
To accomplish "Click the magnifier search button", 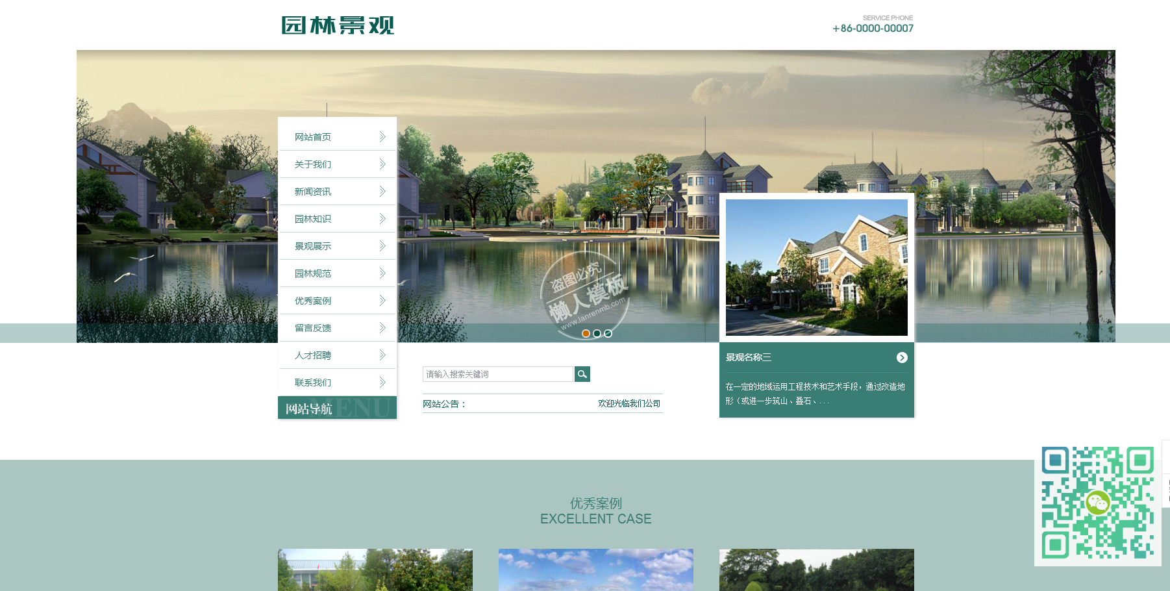I will coord(582,374).
